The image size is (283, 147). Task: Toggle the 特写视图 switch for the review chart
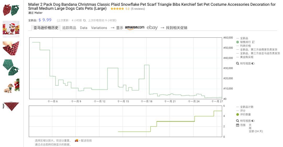point(253,121)
